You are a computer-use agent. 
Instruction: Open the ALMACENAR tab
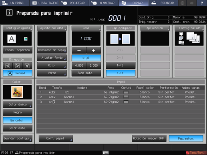point(104,3)
